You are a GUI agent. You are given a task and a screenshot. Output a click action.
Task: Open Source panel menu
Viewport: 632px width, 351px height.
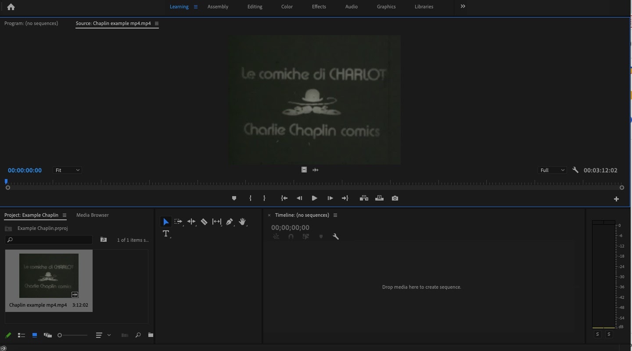[157, 24]
